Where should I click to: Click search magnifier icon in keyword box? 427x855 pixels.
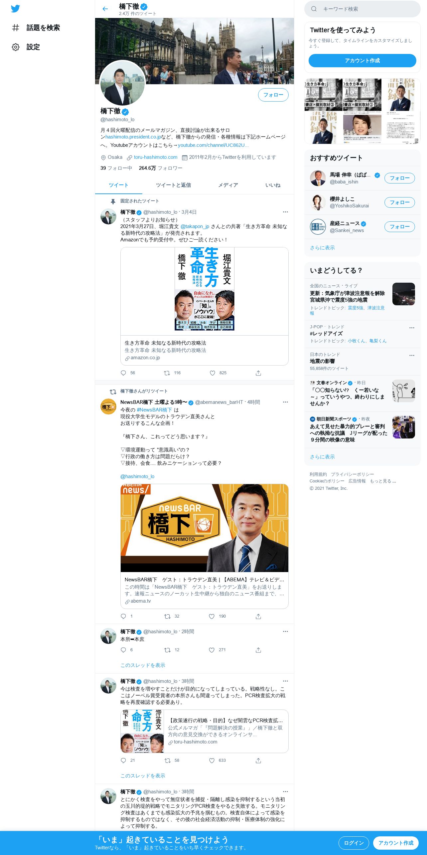coord(314,9)
